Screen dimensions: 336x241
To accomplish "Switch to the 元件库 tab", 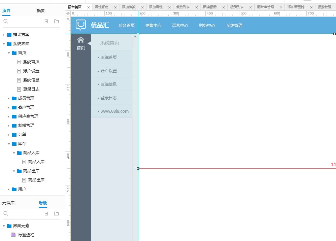I will (x=8, y=203).
